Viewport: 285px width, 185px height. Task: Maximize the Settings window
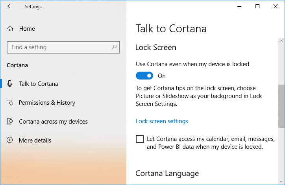coord(257,7)
